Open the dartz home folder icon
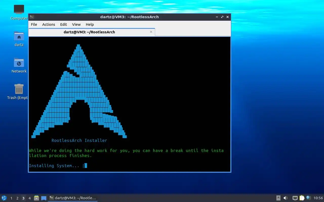The image size is (324, 202). 19,39
